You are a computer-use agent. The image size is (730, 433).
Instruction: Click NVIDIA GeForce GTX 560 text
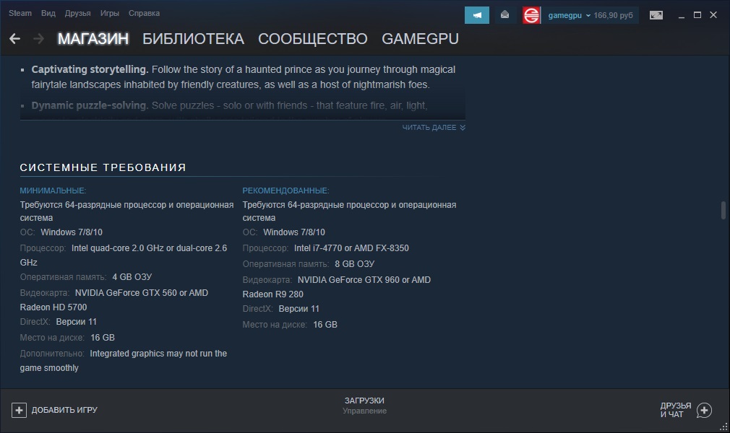126,293
